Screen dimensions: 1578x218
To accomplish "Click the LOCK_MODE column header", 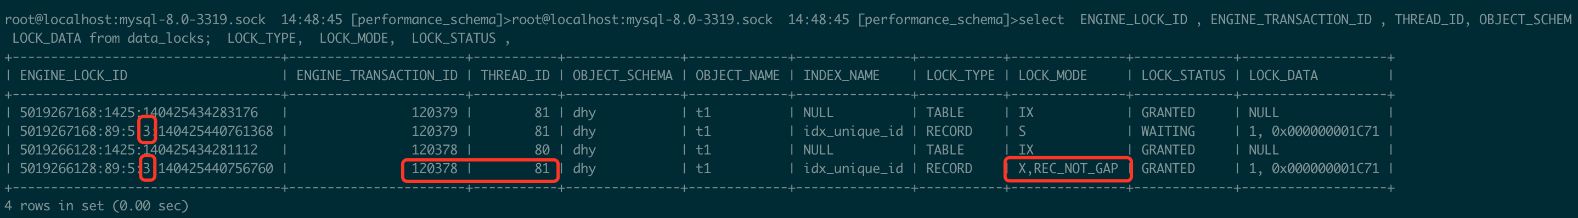I will point(1052,76).
